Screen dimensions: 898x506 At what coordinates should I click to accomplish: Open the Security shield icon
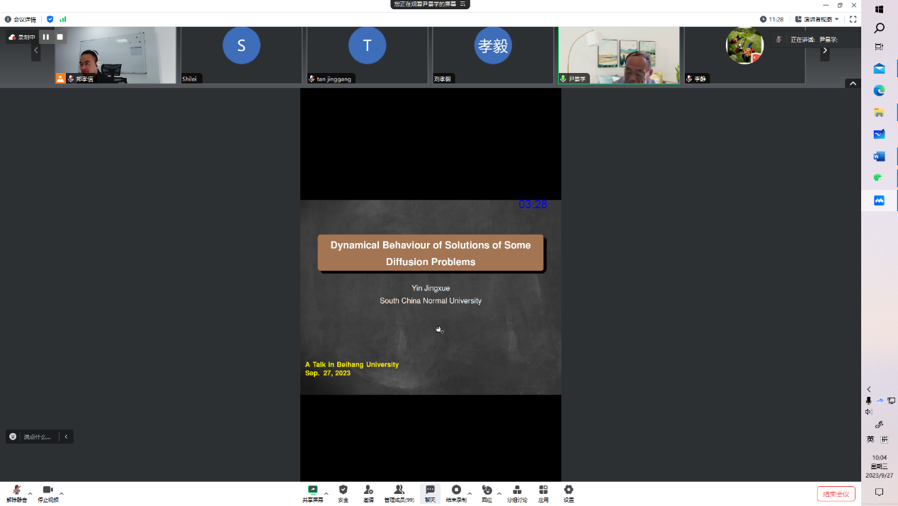tap(343, 493)
